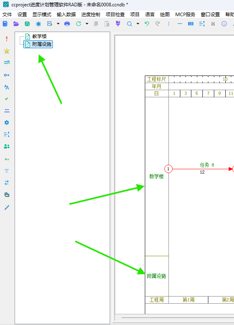
Task: Click the three vertical bars icon
Action: [191, 24]
